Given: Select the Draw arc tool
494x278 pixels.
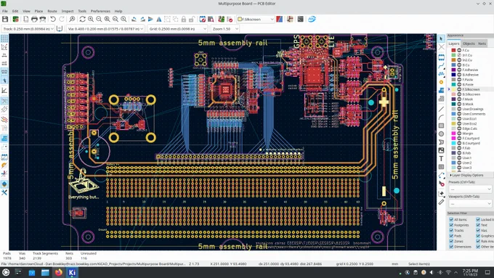Looking at the screenshot, I should [x=441, y=117].
